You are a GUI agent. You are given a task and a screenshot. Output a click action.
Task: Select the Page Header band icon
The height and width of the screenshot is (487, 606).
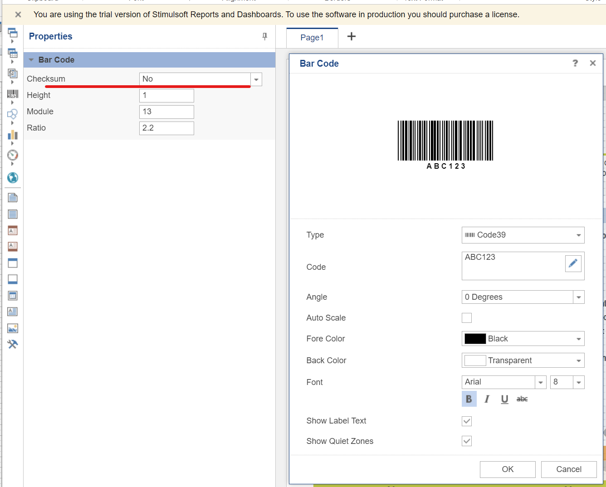click(13, 230)
